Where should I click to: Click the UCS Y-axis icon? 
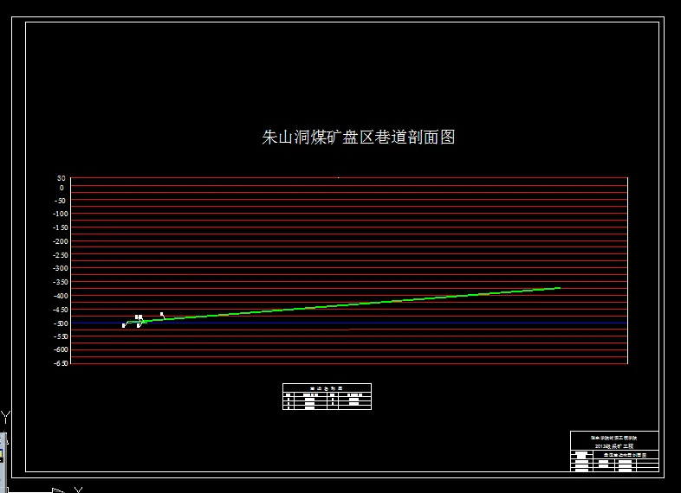point(5,418)
